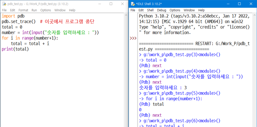Click the 'number = int(input(' line in editor
This screenshot has width=257, height=127.
point(50,32)
